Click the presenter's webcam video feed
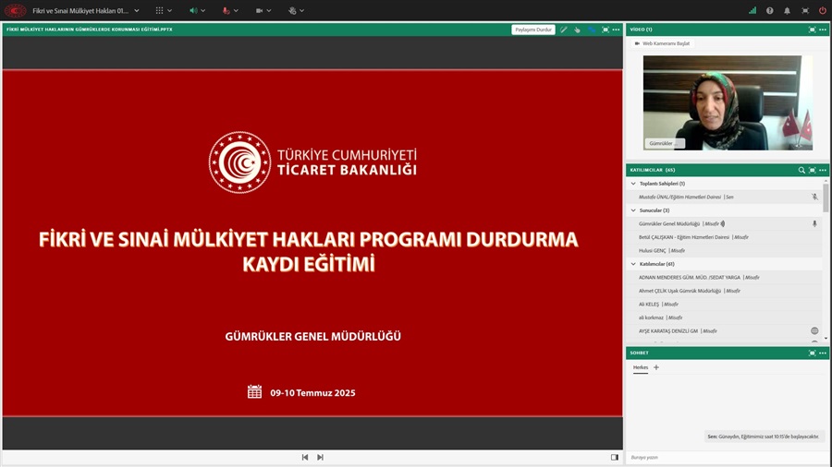Image resolution: width=832 pixels, height=467 pixels. point(728,102)
